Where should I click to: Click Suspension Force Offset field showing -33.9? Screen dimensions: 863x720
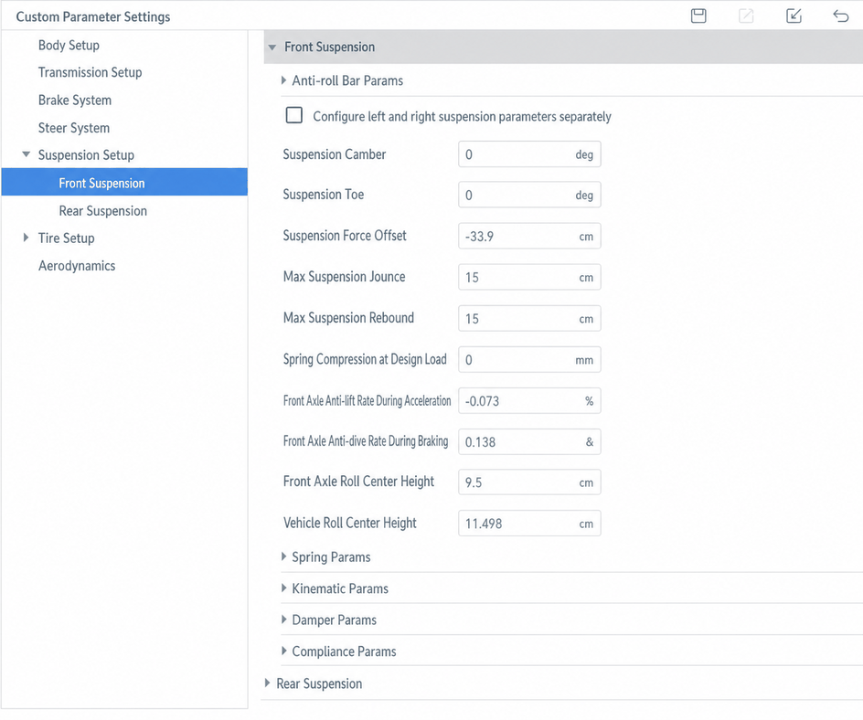529,236
